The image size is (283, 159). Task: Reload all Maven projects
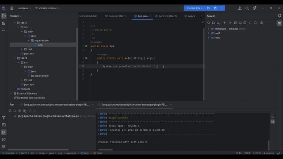pyautogui.click(x=209, y=23)
